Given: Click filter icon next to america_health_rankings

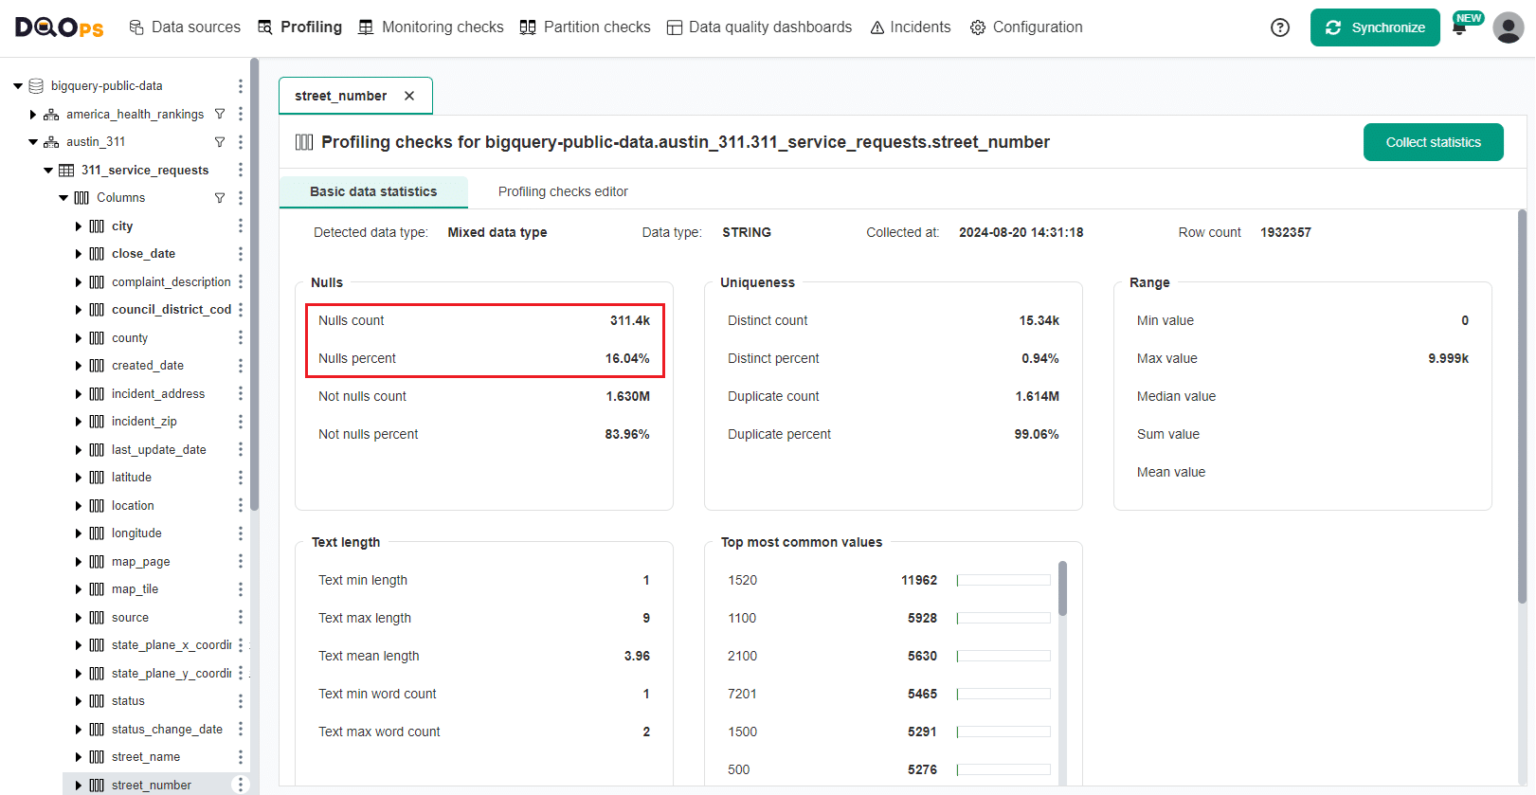Looking at the screenshot, I should coord(220,114).
